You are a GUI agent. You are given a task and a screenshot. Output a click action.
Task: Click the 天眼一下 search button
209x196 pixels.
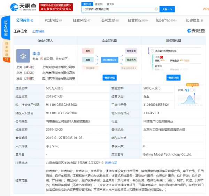coord(168,9)
